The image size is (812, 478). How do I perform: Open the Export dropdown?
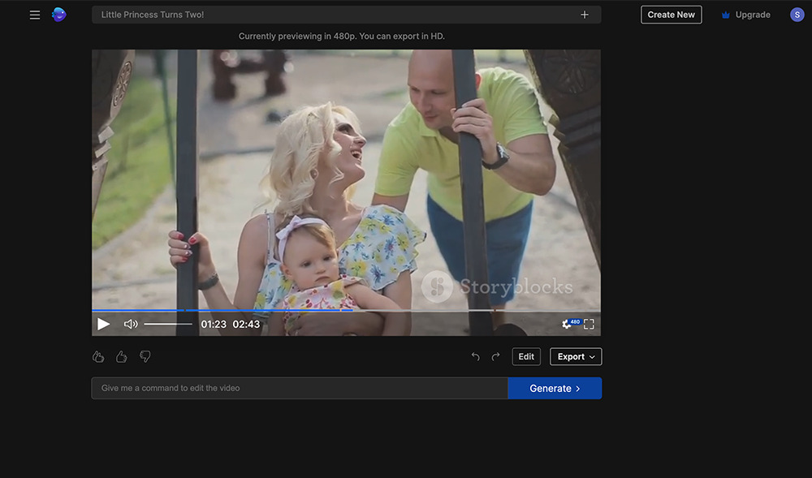[575, 356]
